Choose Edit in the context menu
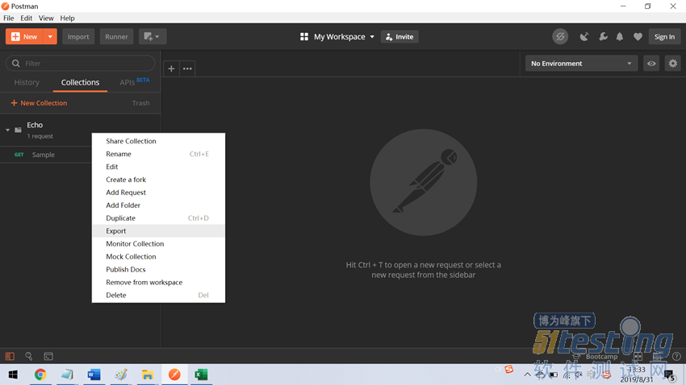The image size is (686, 385). (x=158, y=167)
